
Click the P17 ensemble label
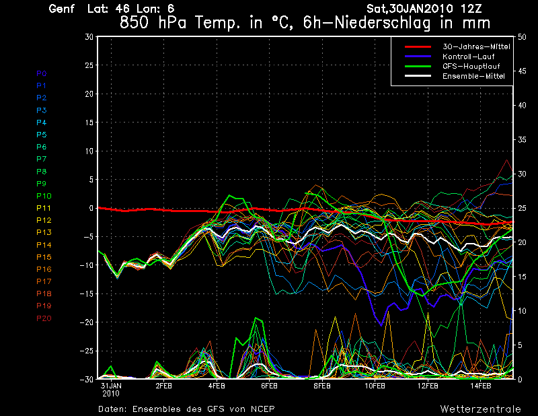(x=44, y=281)
